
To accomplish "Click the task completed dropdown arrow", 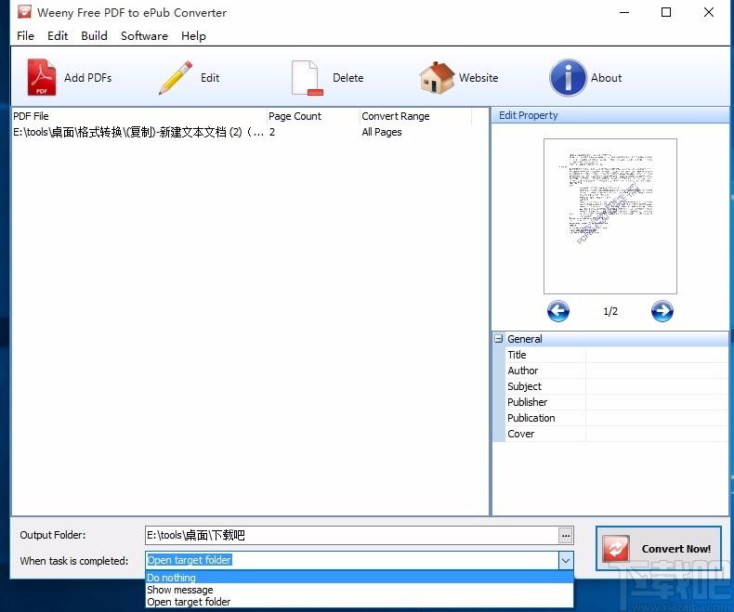I will [x=565, y=560].
